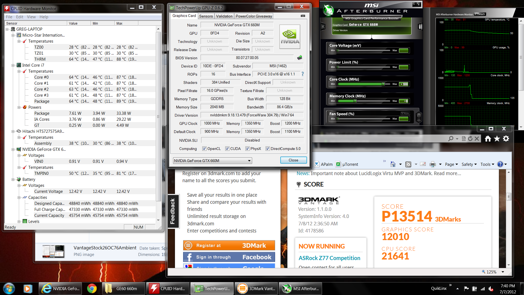Toggle the OpenCL checkbox
Image resolution: width=524 pixels, height=295 pixels.
click(204, 149)
